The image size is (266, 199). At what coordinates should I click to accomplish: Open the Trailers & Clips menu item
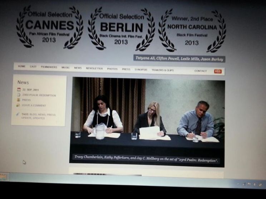click(163, 70)
